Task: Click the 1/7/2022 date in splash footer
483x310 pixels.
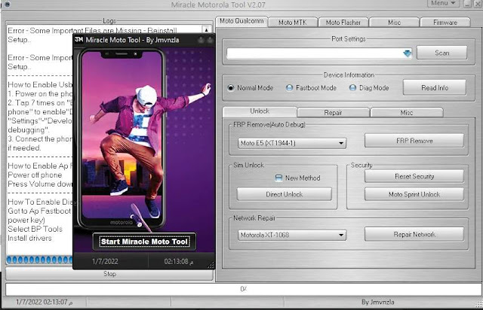Action: pos(105,261)
